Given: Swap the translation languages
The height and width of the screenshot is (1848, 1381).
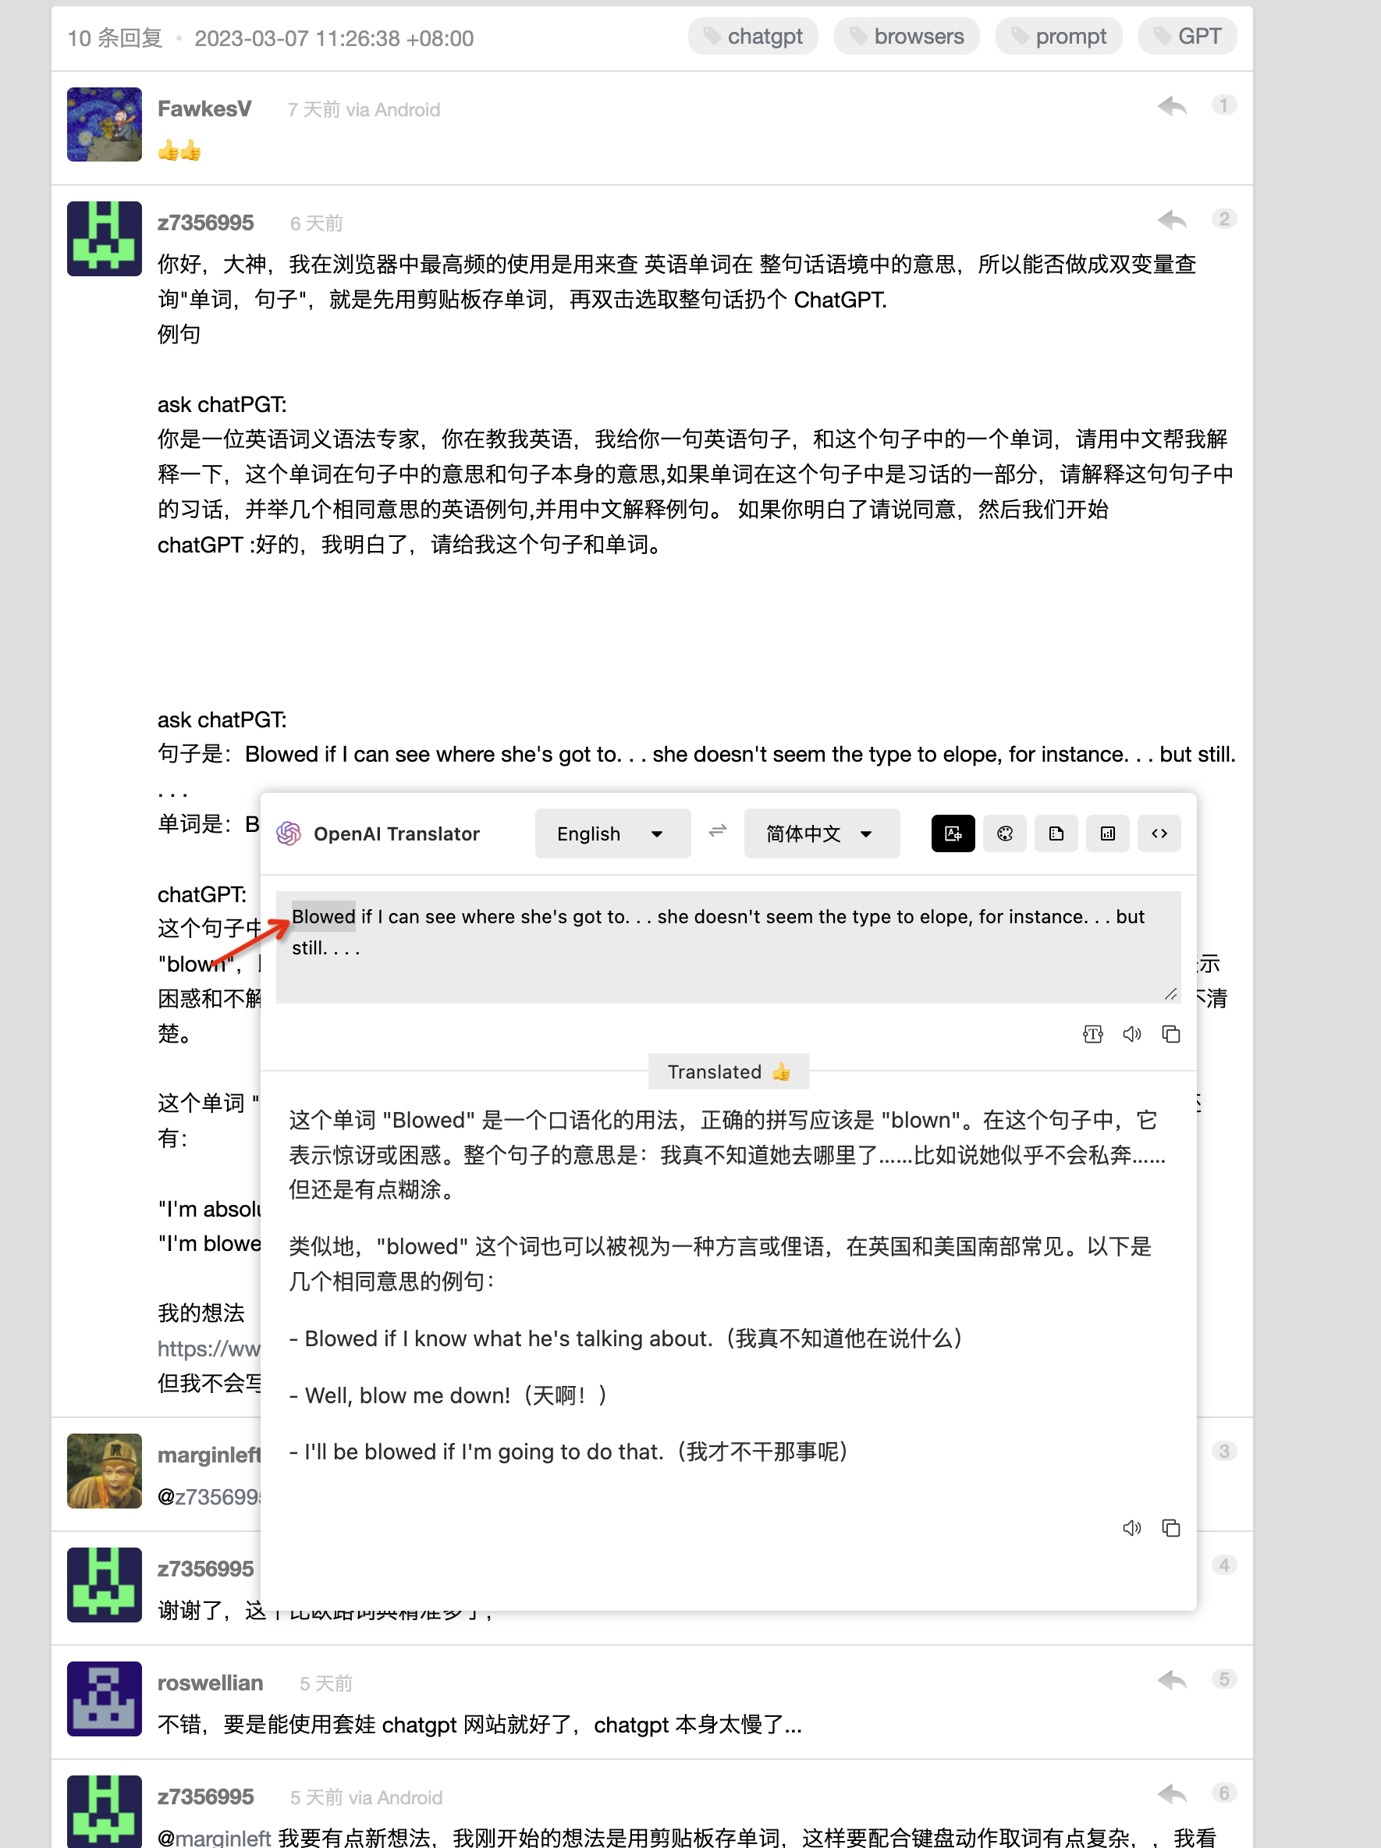Looking at the screenshot, I should coord(717,833).
